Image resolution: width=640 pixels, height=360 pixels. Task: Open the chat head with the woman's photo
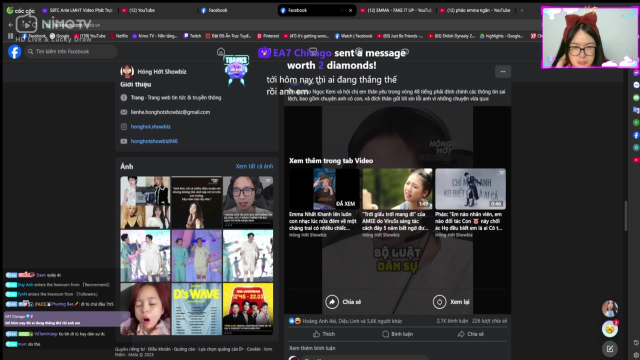[609, 308]
